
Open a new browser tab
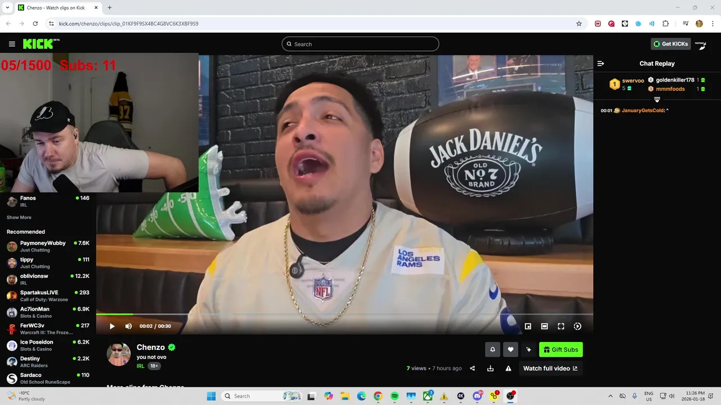tap(109, 7)
